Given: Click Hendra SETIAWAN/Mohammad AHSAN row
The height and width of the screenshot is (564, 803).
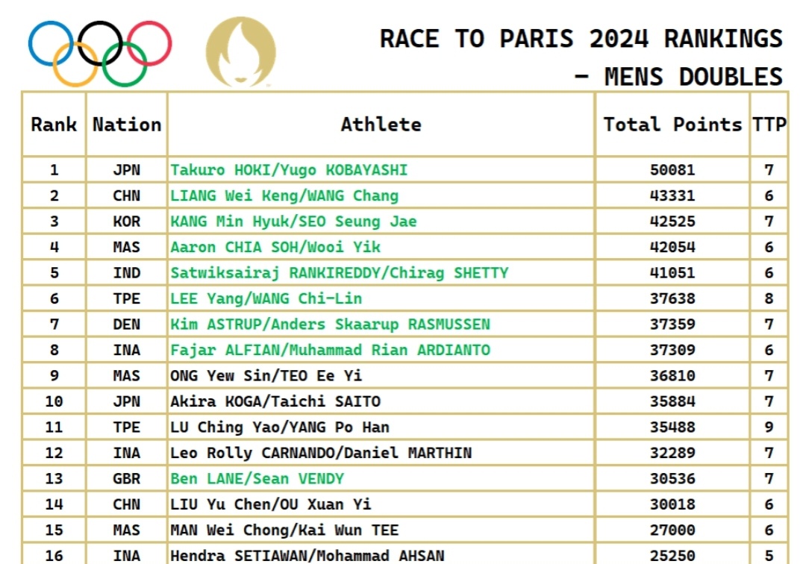Looking at the screenshot, I should coord(404,555).
